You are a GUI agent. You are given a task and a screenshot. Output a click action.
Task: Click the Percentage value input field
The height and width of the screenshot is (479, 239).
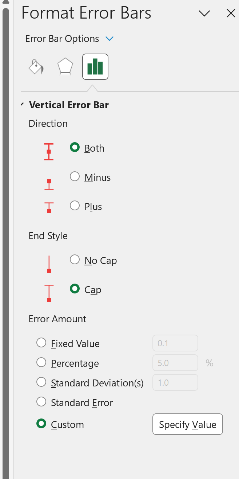pos(175,362)
